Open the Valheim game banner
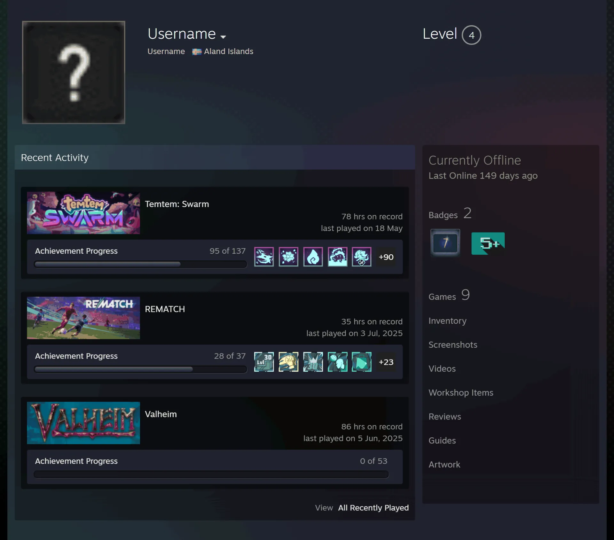This screenshot has width=614, height=540. pyautogui.click(x=83, y=423)
